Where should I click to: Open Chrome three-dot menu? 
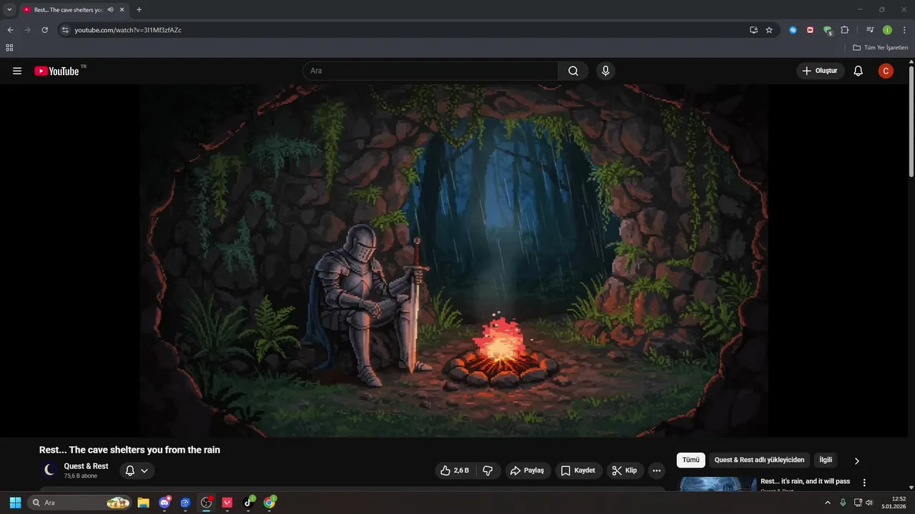point(904,30)
